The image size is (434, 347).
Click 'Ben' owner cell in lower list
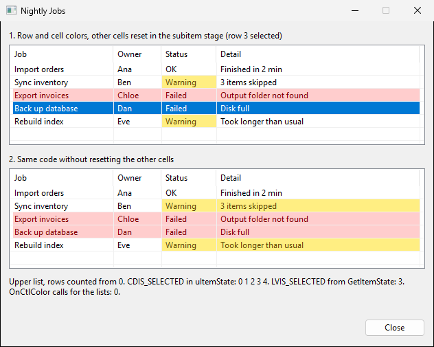[x=137, y=206]
